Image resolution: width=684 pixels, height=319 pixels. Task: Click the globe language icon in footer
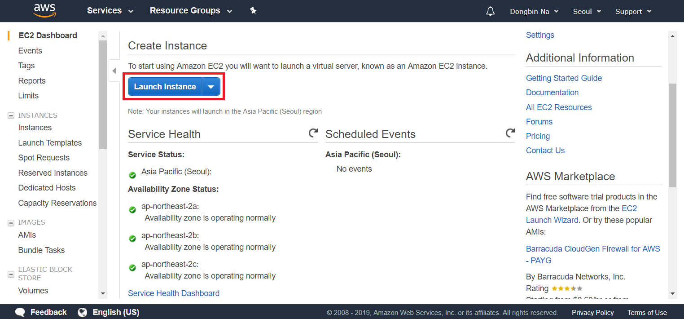click(x=82, y=312)
